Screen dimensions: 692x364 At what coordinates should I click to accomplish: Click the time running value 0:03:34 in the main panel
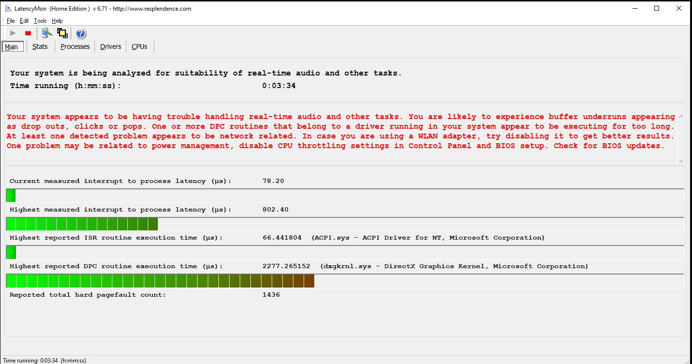pos(279,86)
